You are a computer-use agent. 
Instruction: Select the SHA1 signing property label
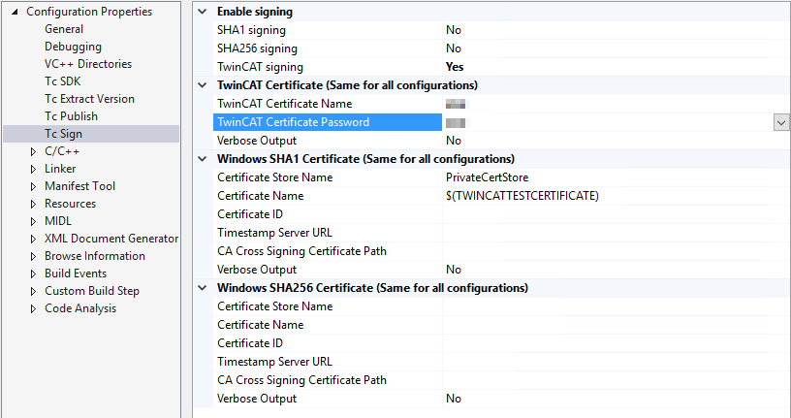pyautogui.click(x=251, y=30)
